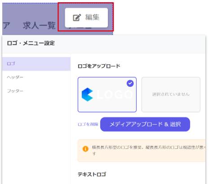Click the pencil edit icon beside 編集
The height and width of the screenshot is (184, 209).
coord(77,18)
